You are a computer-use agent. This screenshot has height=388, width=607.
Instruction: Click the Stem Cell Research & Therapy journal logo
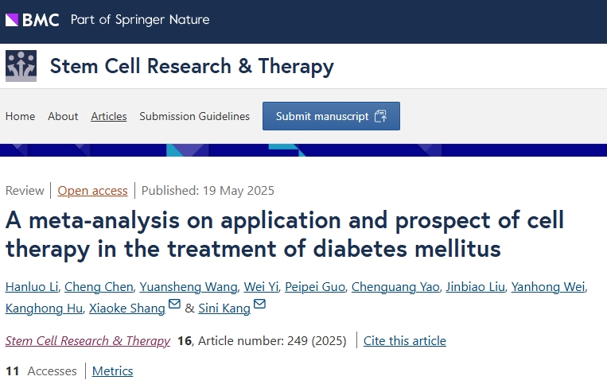tap(21, 66)
